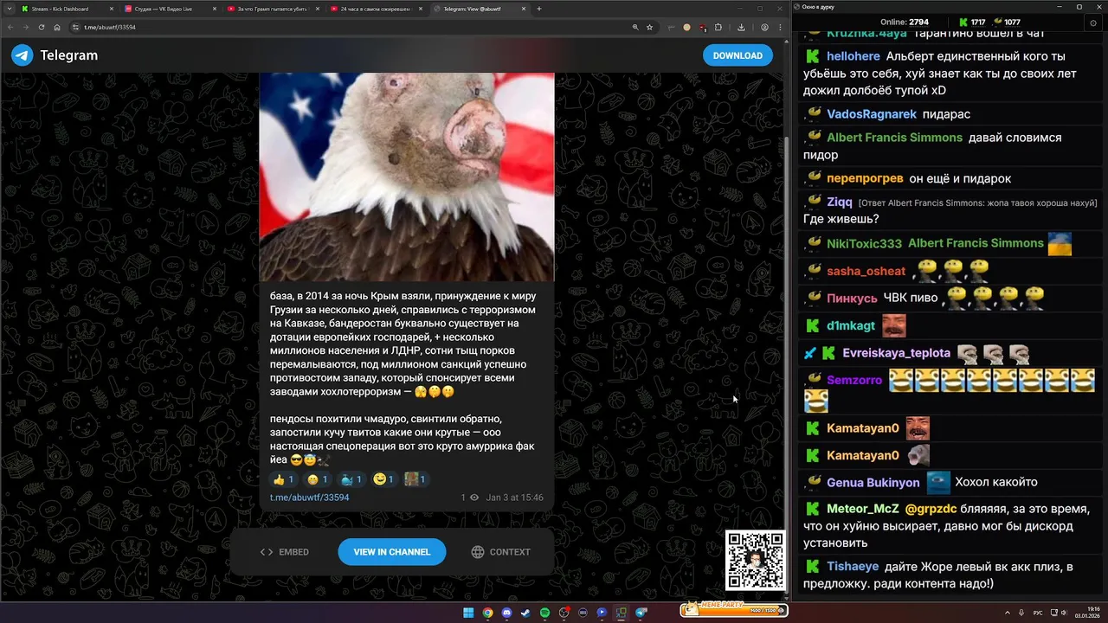Open the browser zoom search icon
The height and width of the screenshot is (623, 1108).
pyautogui.click(x=634, y=27)
